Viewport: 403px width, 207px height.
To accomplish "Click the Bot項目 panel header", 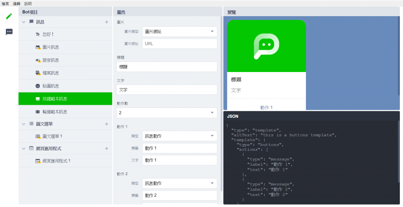I will pos(65,12).
